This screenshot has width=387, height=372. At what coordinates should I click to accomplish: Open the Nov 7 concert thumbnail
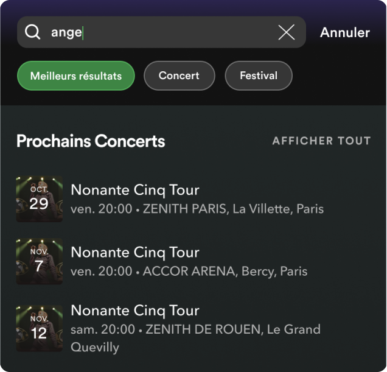click(39, 261)
